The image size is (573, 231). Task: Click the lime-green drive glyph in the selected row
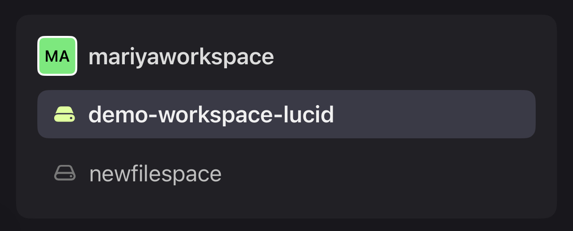(x=64, y=114)
